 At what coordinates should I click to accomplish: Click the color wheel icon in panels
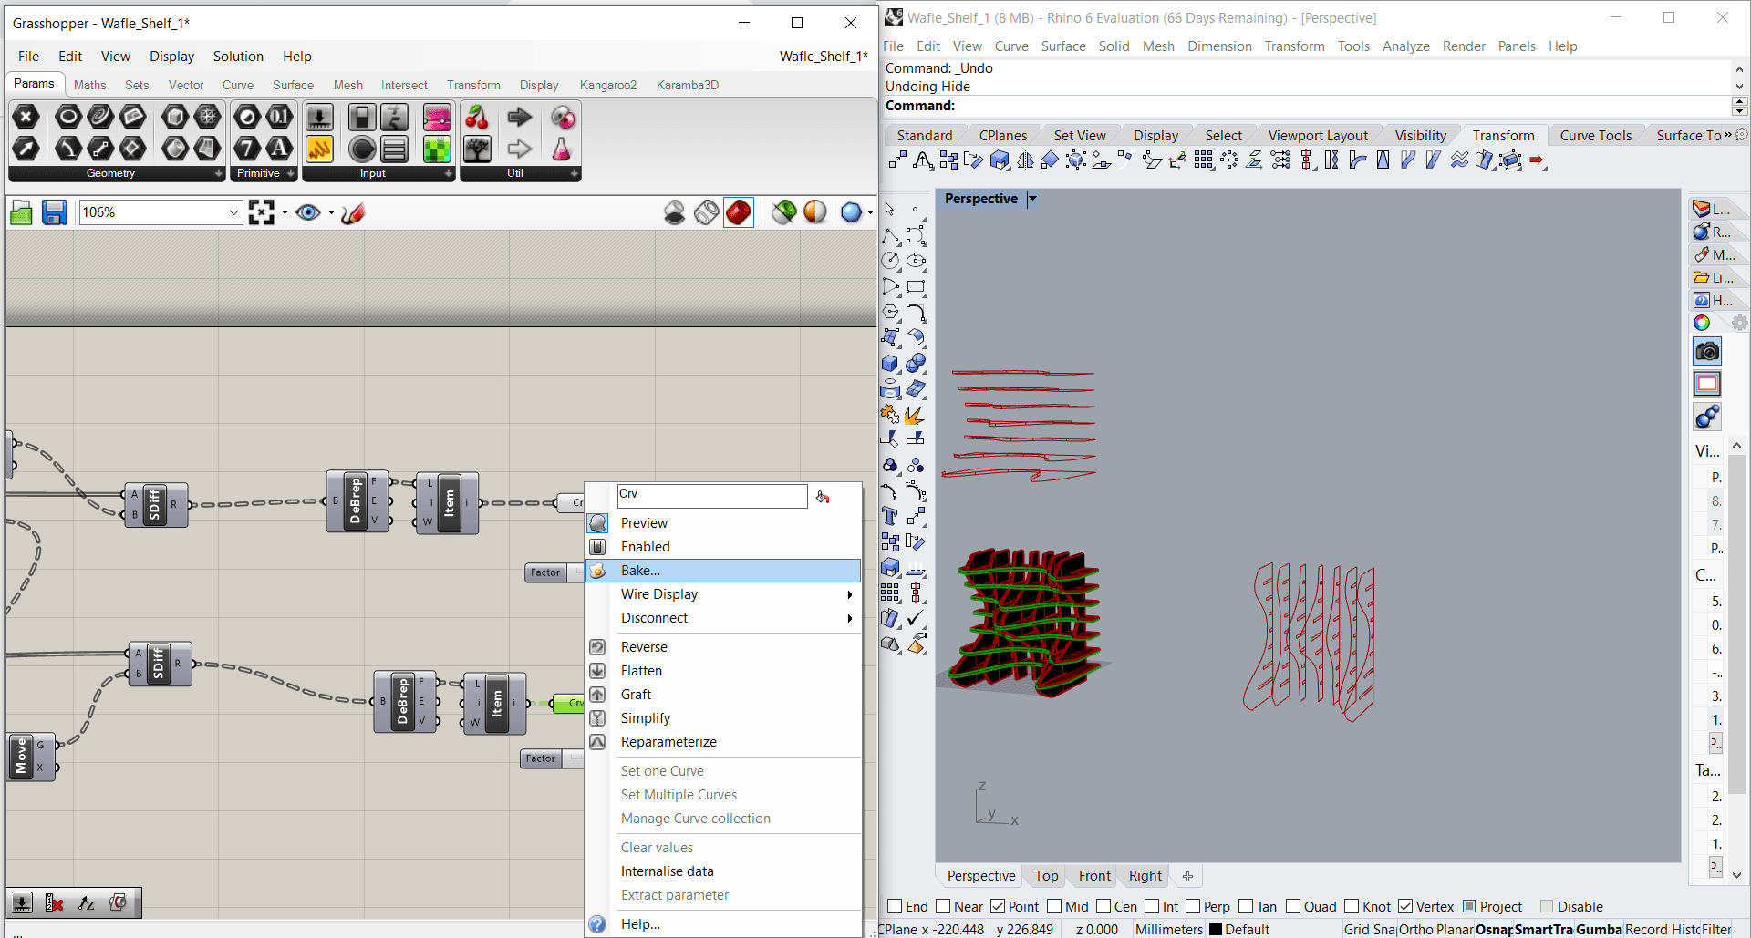click(1702, 323)
